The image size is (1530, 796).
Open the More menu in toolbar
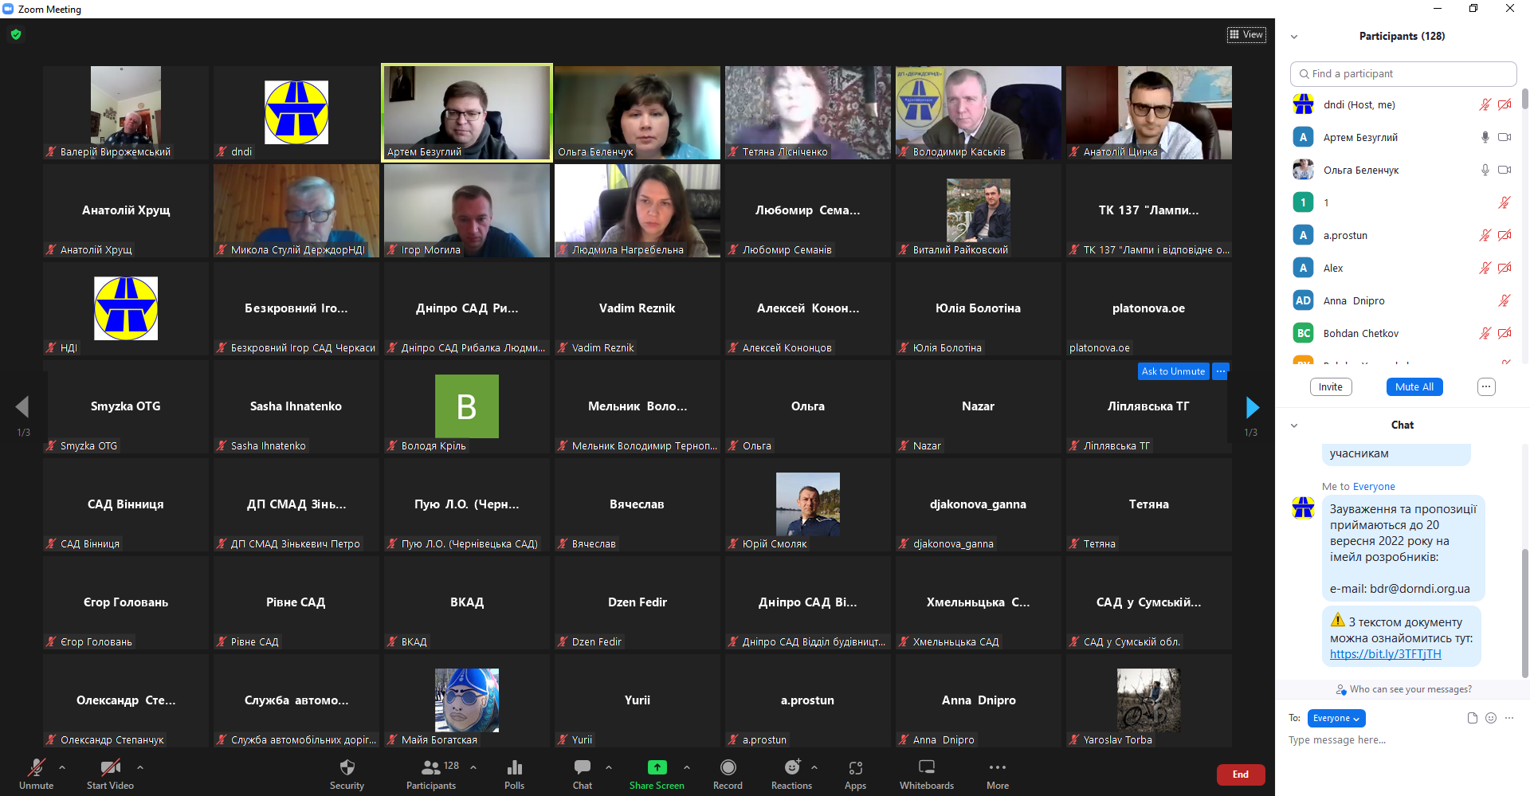tap(997, 767)
